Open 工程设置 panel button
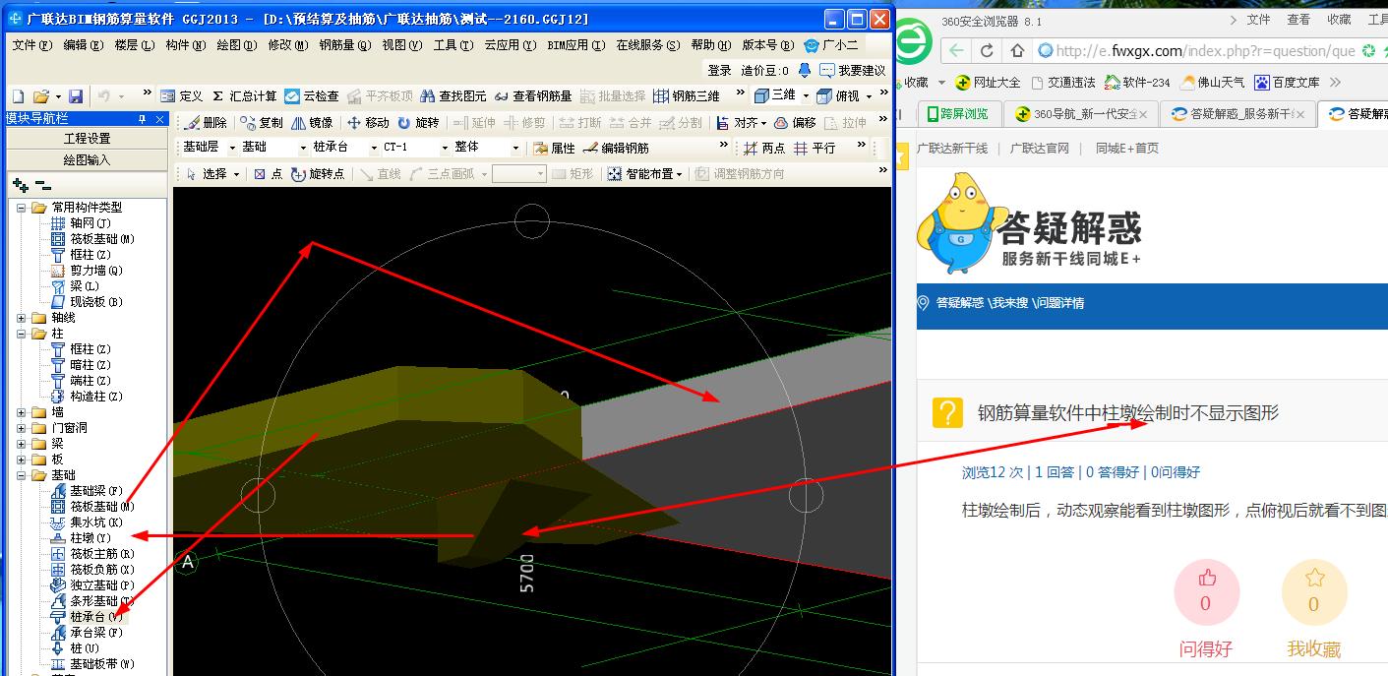 pyautogui.click(x=87, y=139)
